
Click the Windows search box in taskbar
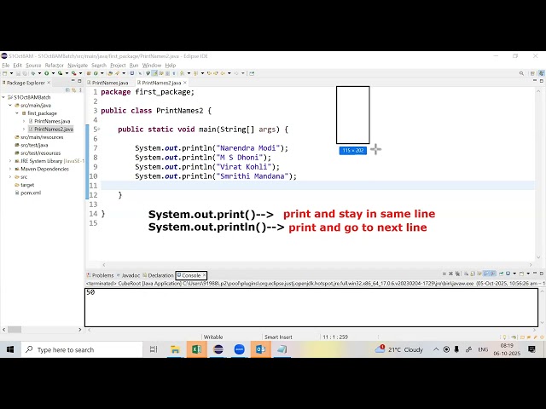tap(82, 349)
